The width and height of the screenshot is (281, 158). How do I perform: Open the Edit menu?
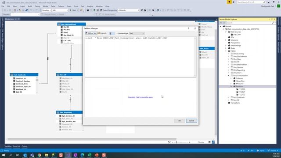8,6
